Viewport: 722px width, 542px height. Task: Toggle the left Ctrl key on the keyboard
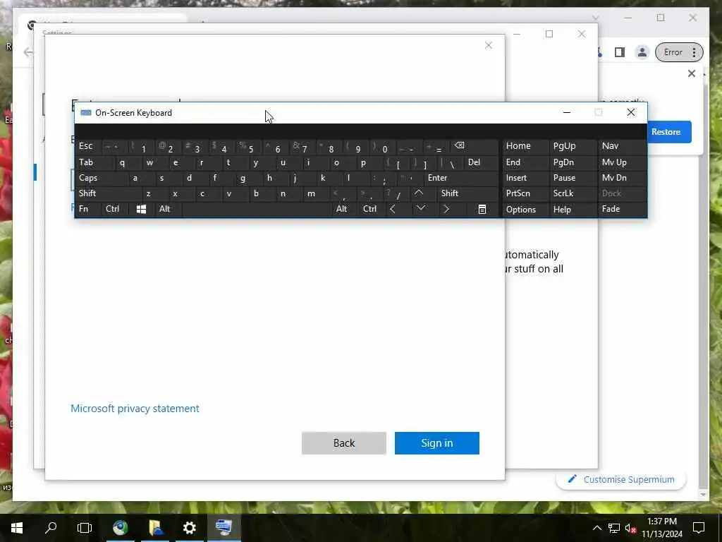[115, 209]
